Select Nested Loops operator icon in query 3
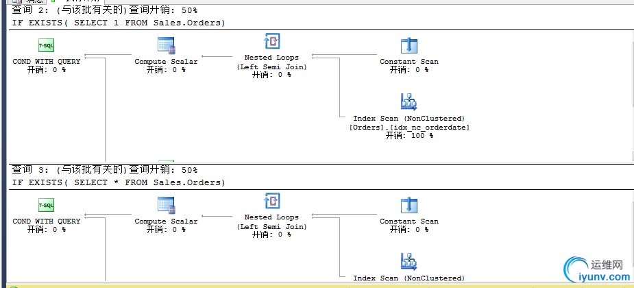 click(272, 201)
